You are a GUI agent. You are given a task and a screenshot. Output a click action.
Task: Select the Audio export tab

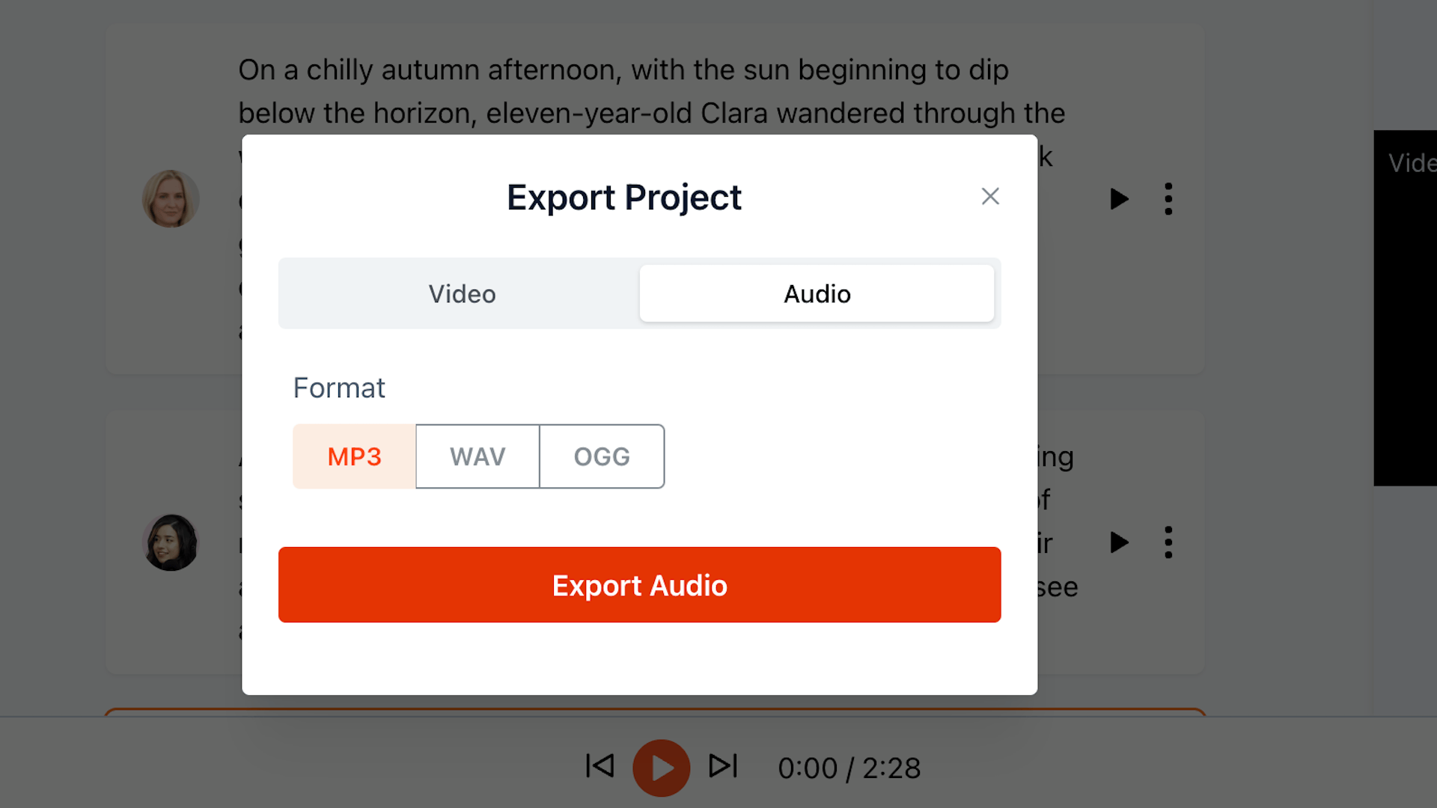tap(817, 294)
